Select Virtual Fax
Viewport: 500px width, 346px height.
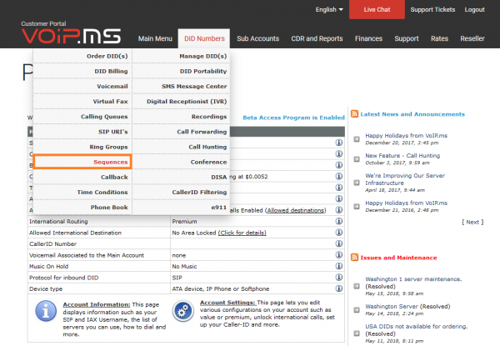[x=82, y=102]
